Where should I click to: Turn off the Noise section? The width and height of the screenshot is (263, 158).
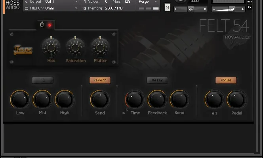click(226, 80)
